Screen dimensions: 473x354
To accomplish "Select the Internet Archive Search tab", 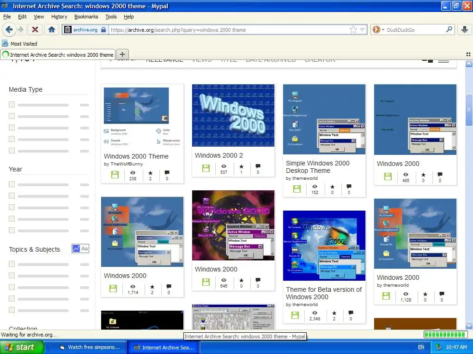I will 58,55.
